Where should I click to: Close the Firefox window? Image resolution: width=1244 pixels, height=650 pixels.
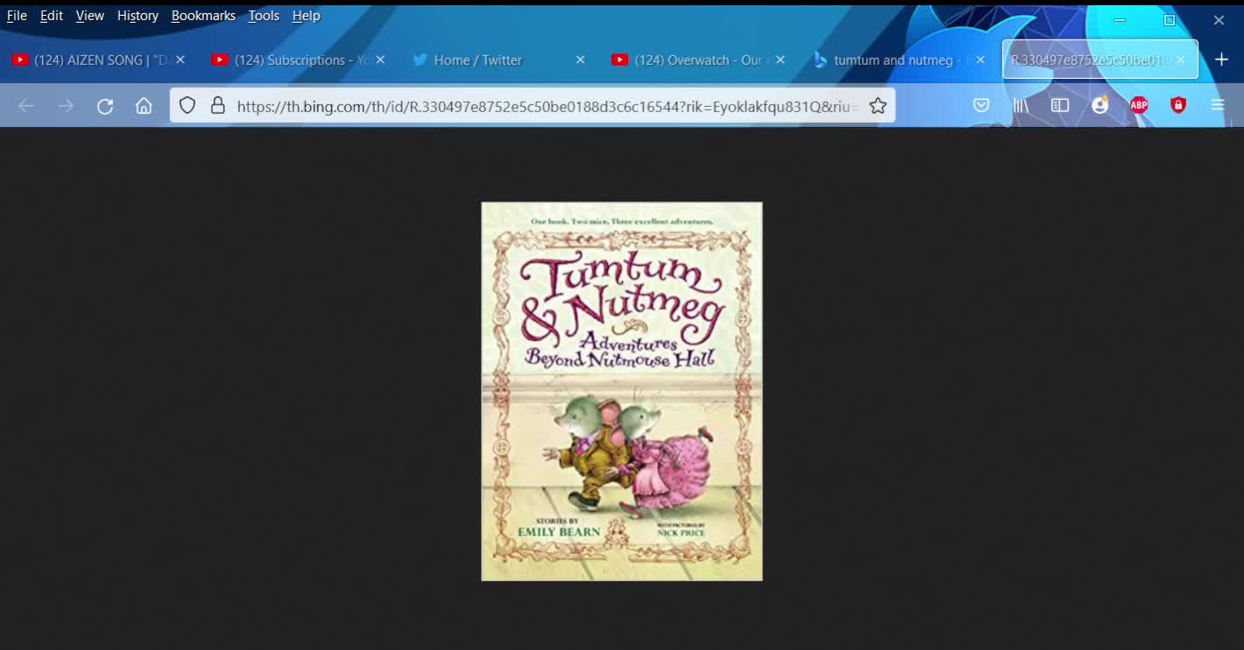tap(1219, 19)
